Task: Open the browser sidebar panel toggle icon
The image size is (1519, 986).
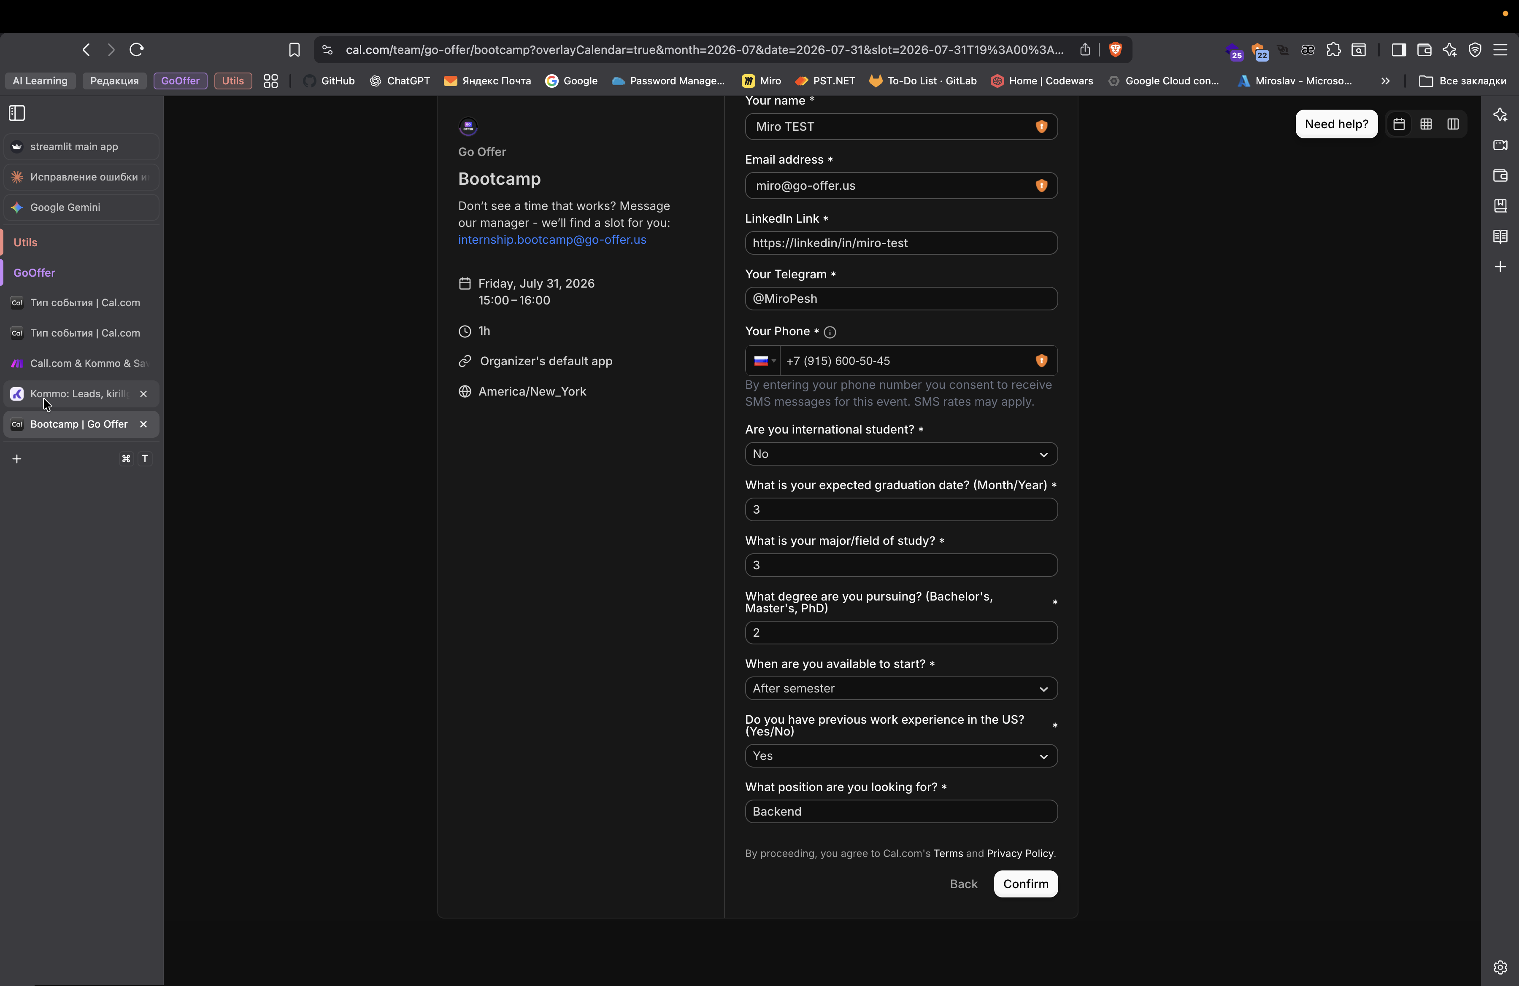Action: coord(1398,50)
